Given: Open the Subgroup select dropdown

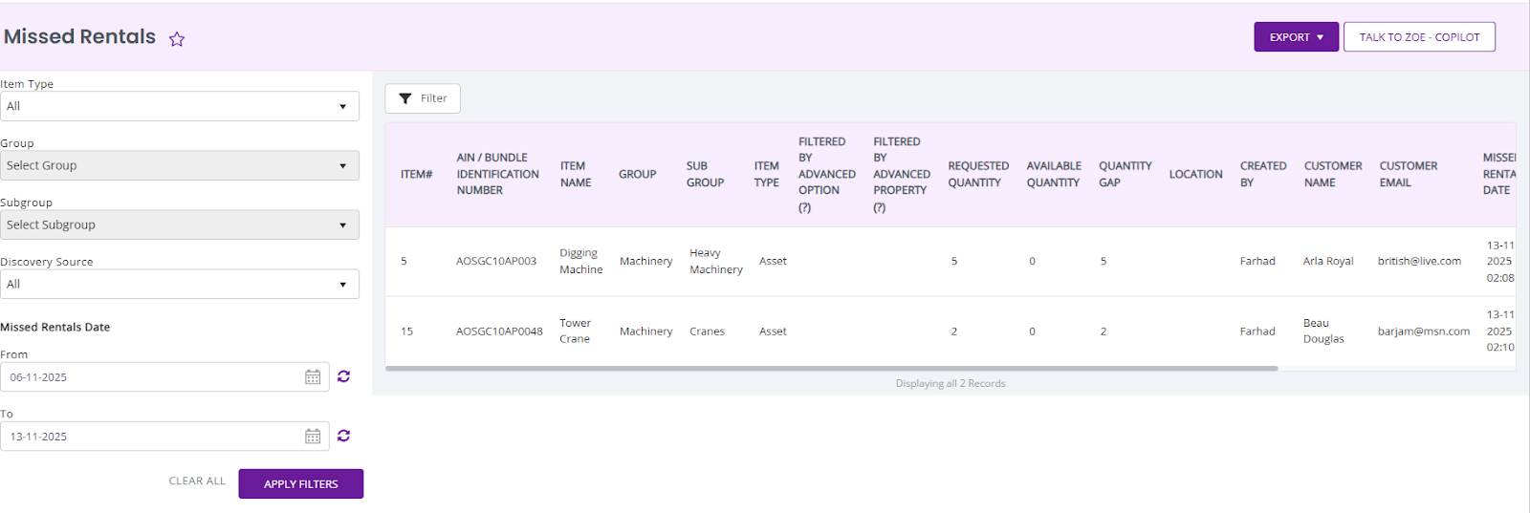Looking at the screenshot, I should pyautogui.click(x=180, y=224).
